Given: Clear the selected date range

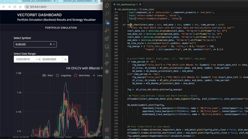Looking at the screenshot, I should click(65, 59).
